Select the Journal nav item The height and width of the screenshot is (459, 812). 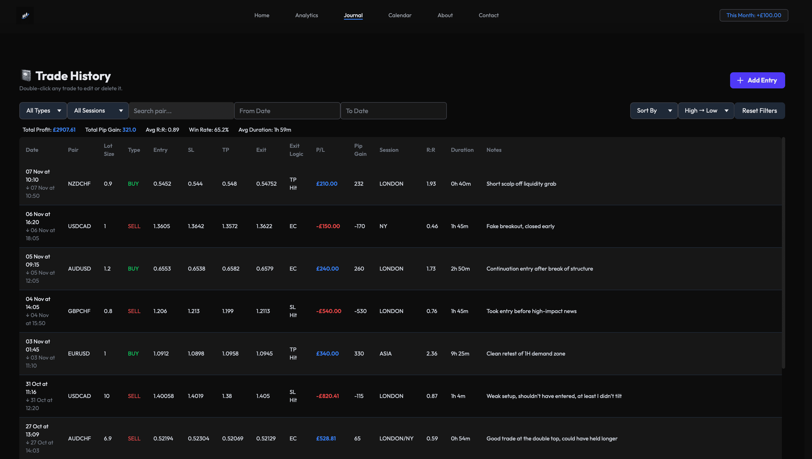coord(353,15)
